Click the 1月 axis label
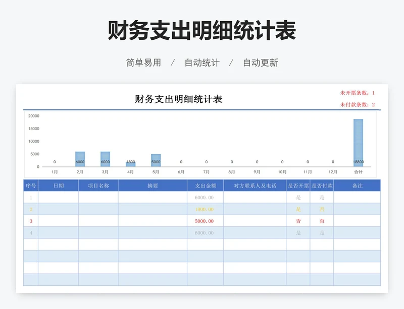The width and height of the screenshot is (404, 309). pyautogui.click(x=55, y=172)
